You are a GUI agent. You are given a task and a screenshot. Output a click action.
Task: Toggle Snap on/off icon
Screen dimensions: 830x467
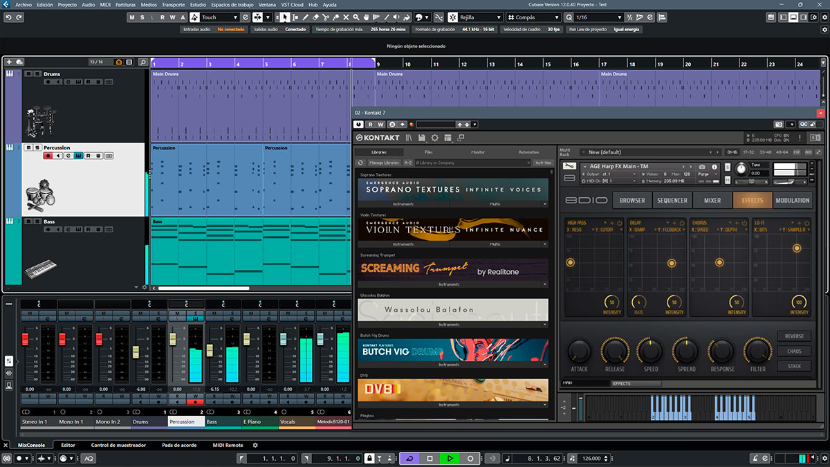[x=453, y=17]
